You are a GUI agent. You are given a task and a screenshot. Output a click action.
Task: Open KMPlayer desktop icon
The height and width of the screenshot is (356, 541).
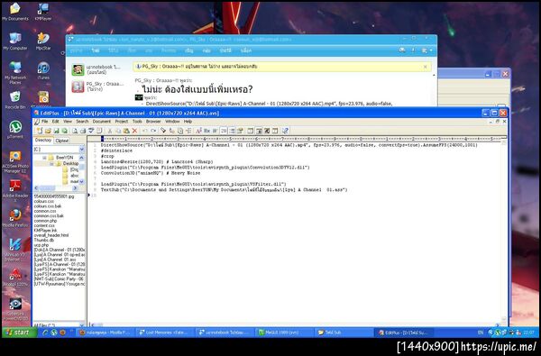tap(43, 12)
